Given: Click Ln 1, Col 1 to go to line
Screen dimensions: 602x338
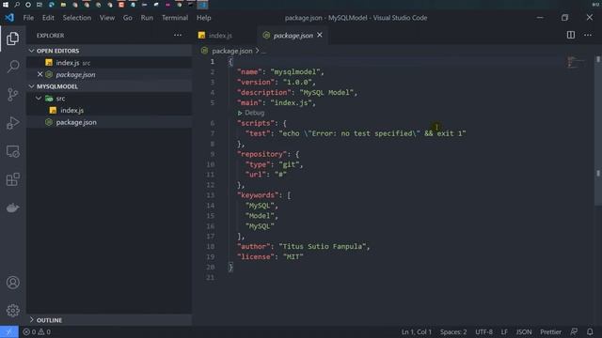Looking at the screenshot, I should [x=417, y=331].
